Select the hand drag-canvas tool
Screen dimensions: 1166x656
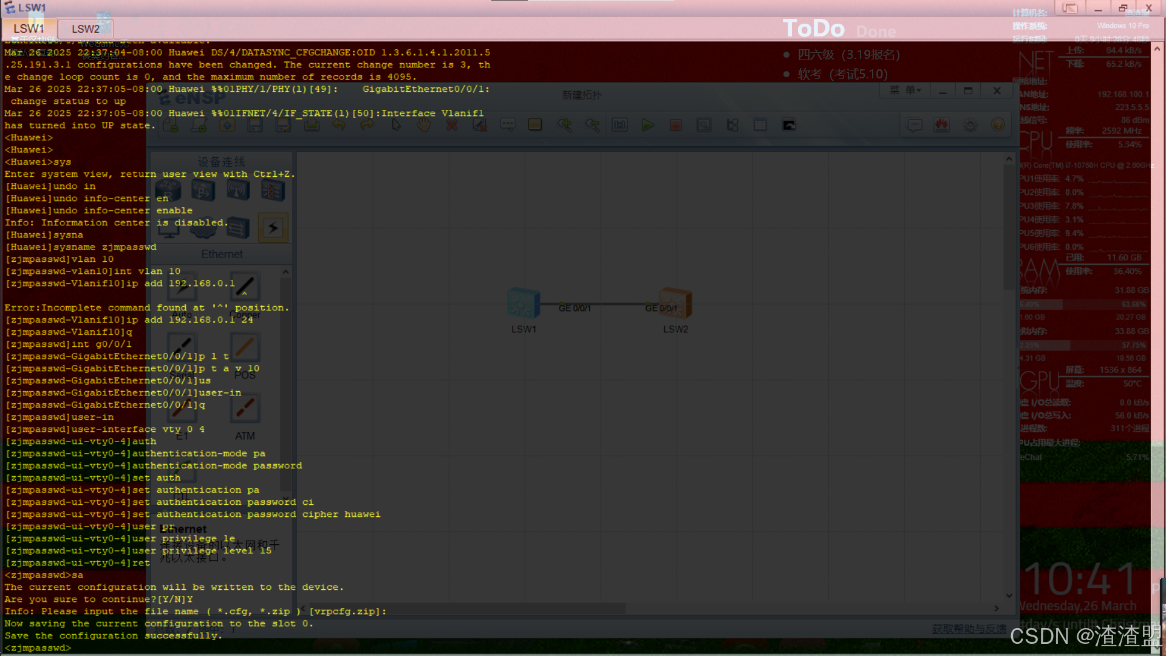pyautogui.click(x=424, y=125)
